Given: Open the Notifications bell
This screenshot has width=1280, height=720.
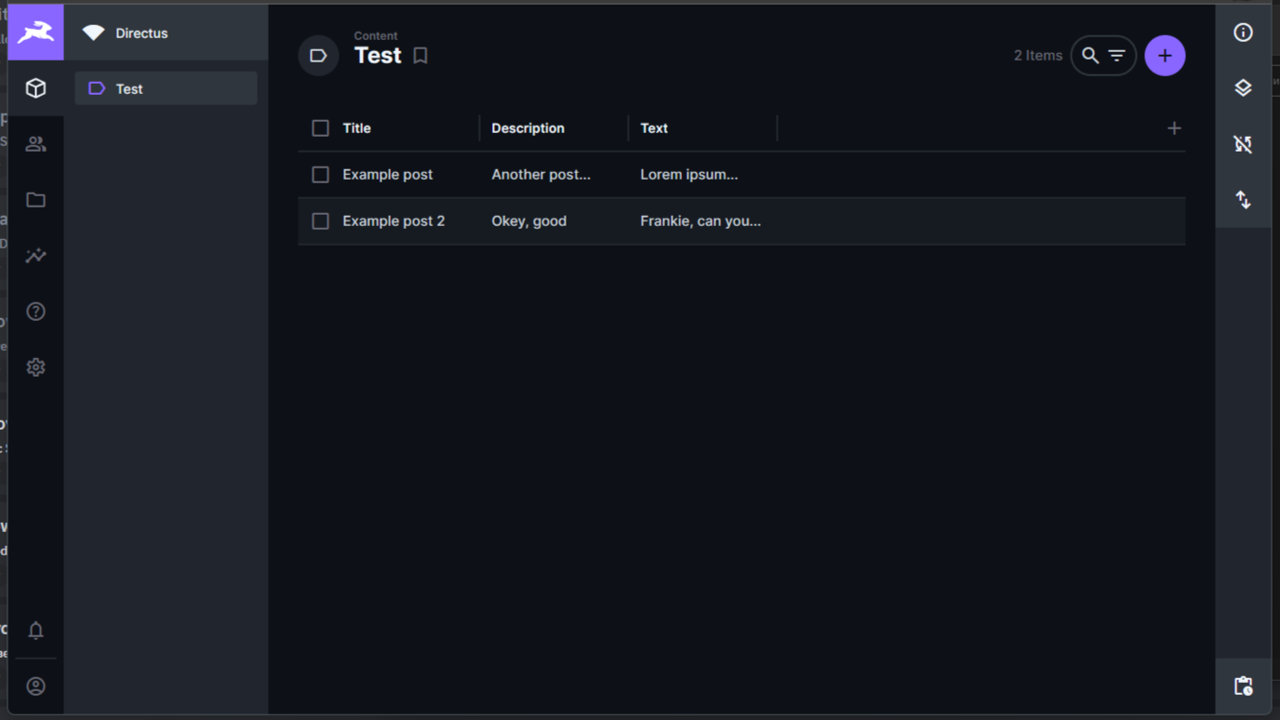Looking at the screenshot, I should pyautogui.click(x=35, y=630).
